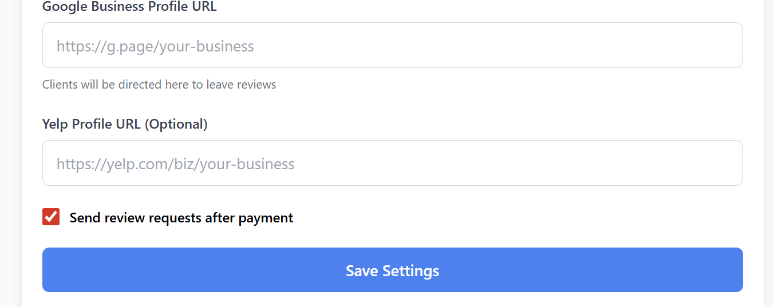Screen dimensions: 774x307
Task: Click the "Google Business Profile URL" label
Action: tap(129, 7)
